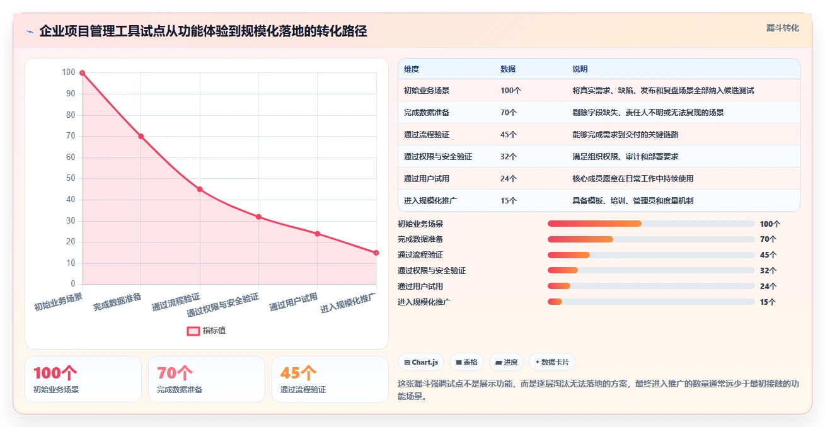Screen dimensions: 825x427
Task: Select the chart point at value 100
Action: (x=82, y=73)
